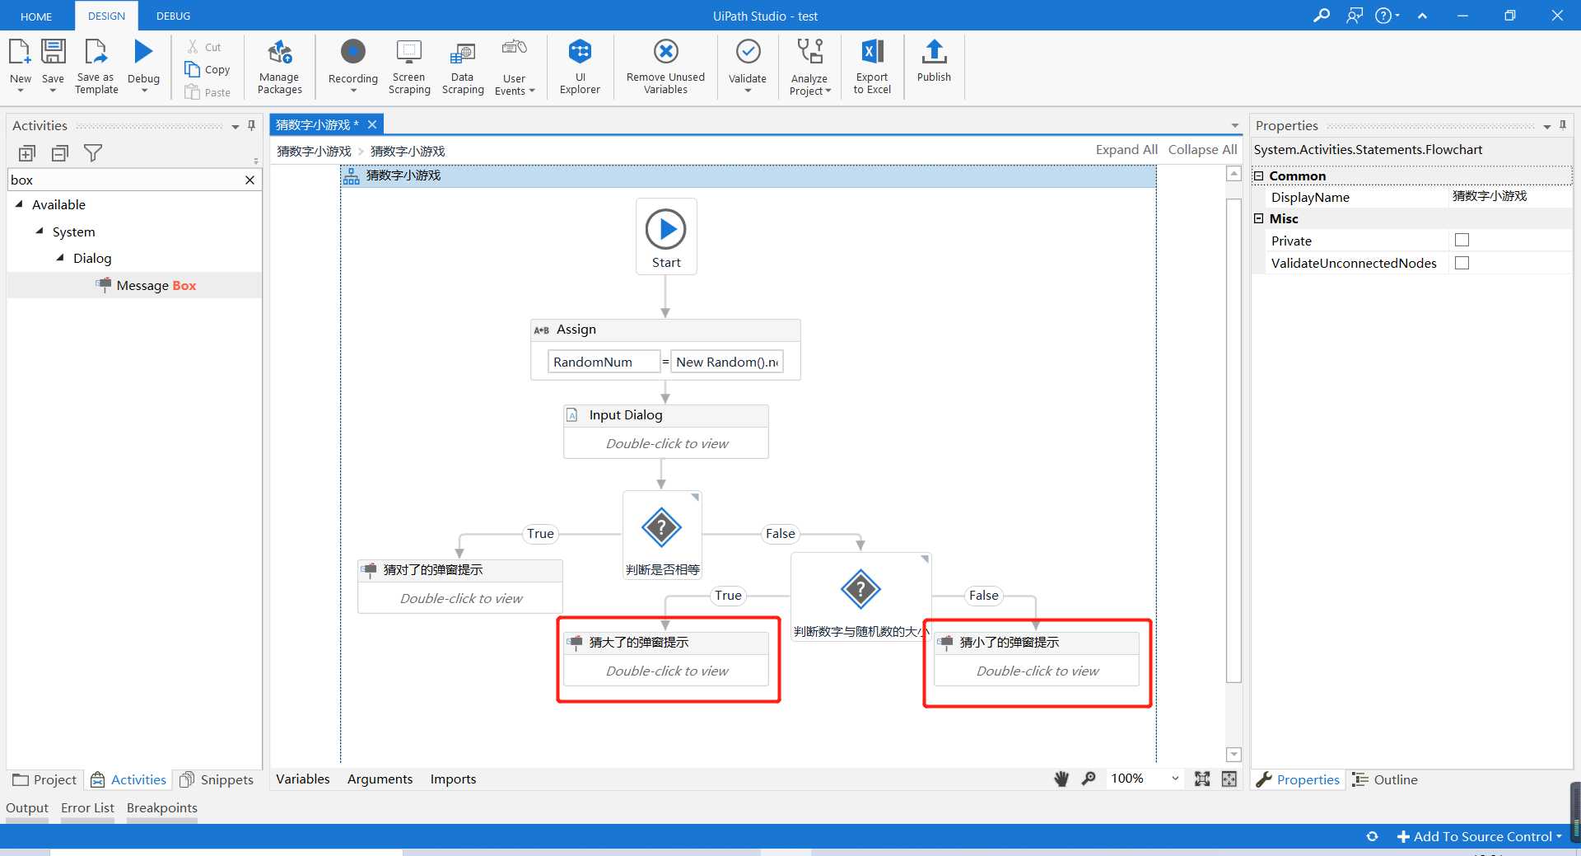Image resolution: width=1581 pixels, height=856 pixels.
Task: Click the Cut command
Action: click(x=204, y=47)
